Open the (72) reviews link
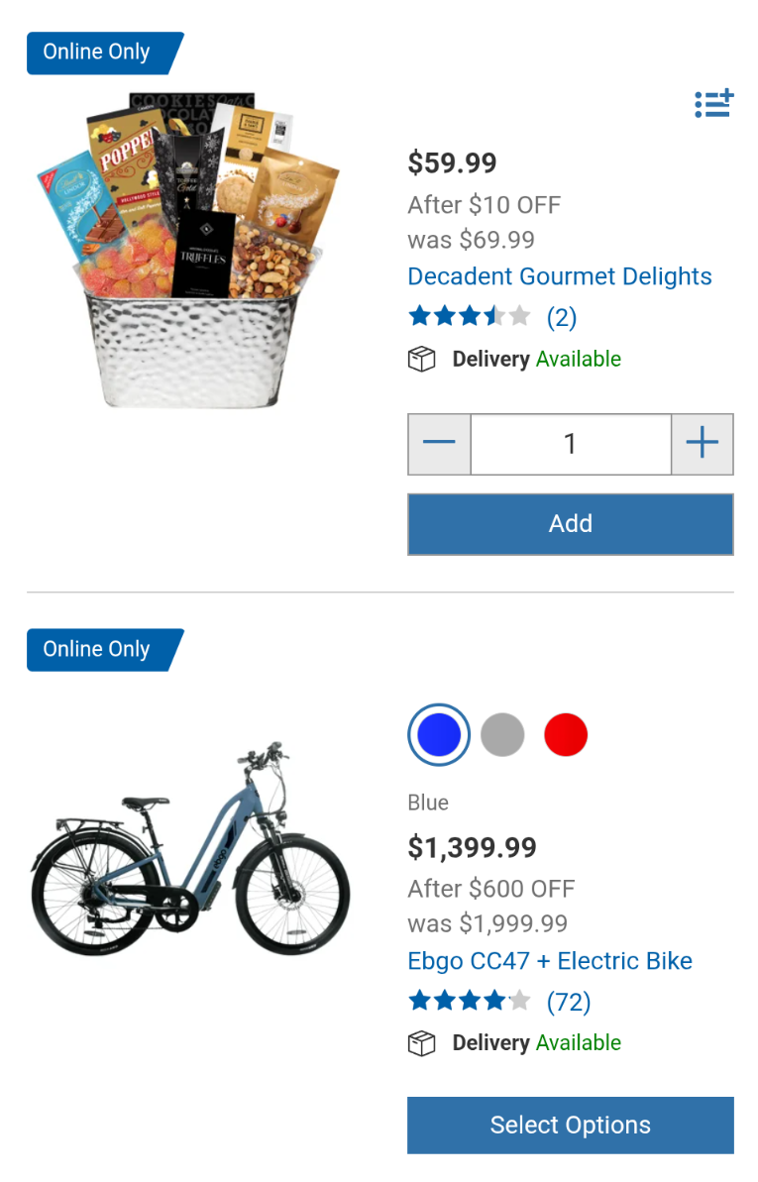 [x=568, y=1002]
